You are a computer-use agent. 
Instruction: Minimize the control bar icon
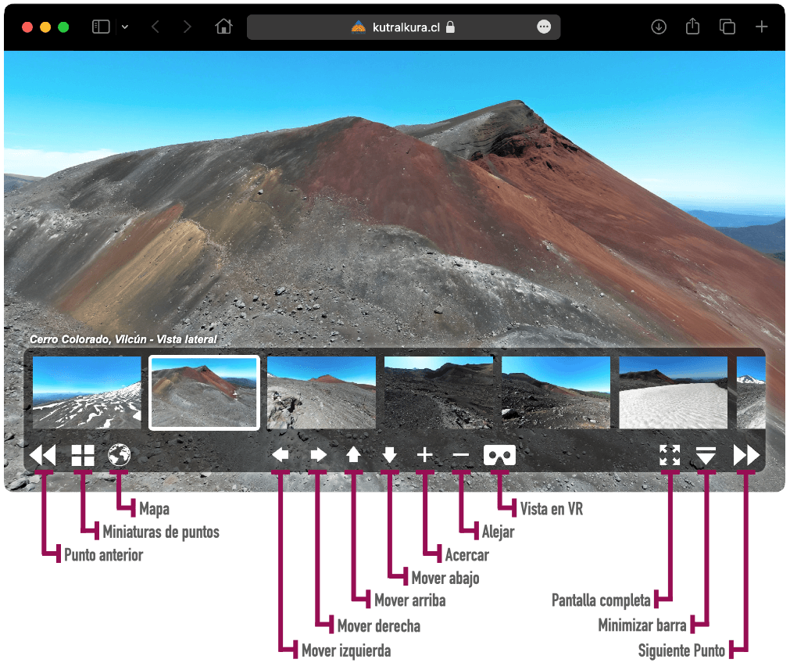click(x=706, y=455)
